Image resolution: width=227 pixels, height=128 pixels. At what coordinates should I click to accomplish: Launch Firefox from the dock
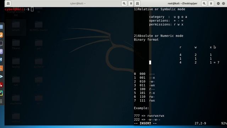(1, 35)
